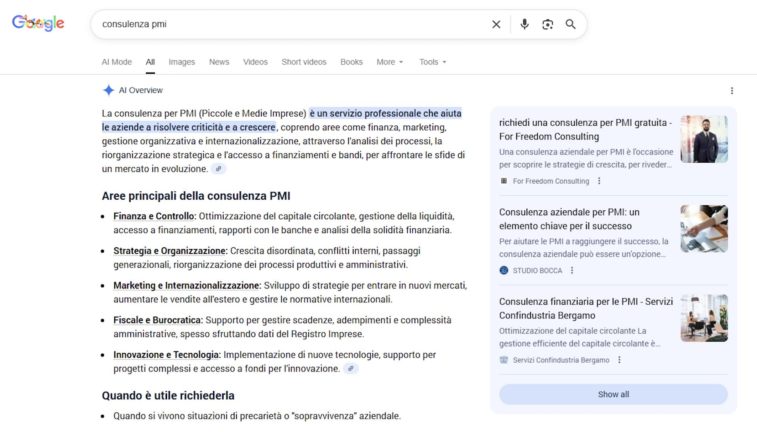Click the Google logo
The height and width of the screenshot is (432, 757).
(x=38, y=23)
